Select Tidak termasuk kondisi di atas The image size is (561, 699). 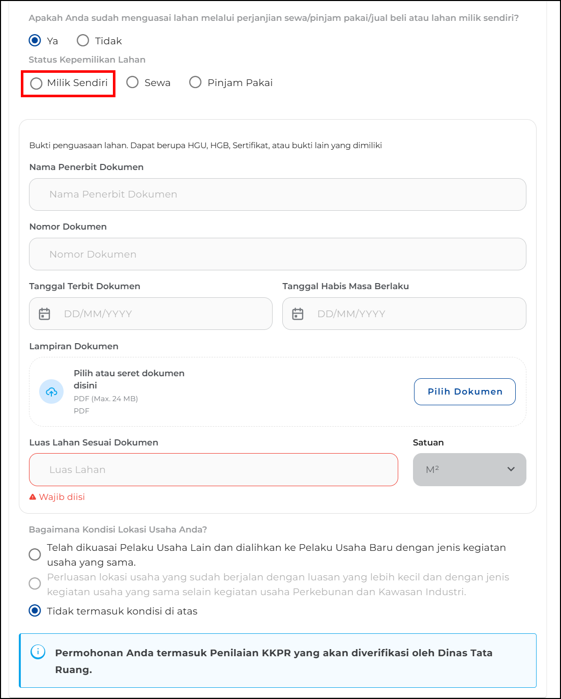(35, 611)
